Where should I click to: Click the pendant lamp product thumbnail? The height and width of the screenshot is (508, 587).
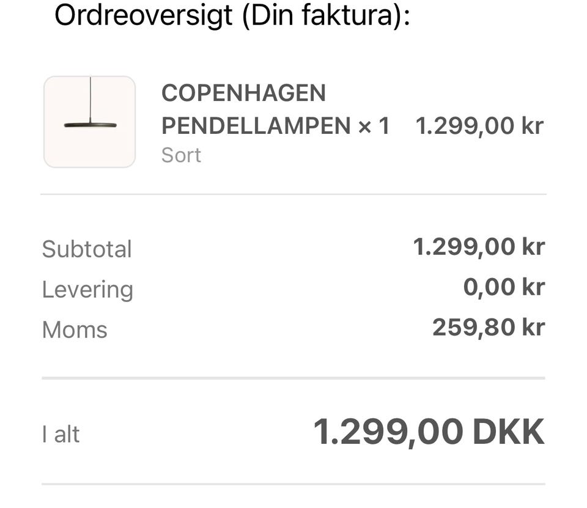(89, 122)
